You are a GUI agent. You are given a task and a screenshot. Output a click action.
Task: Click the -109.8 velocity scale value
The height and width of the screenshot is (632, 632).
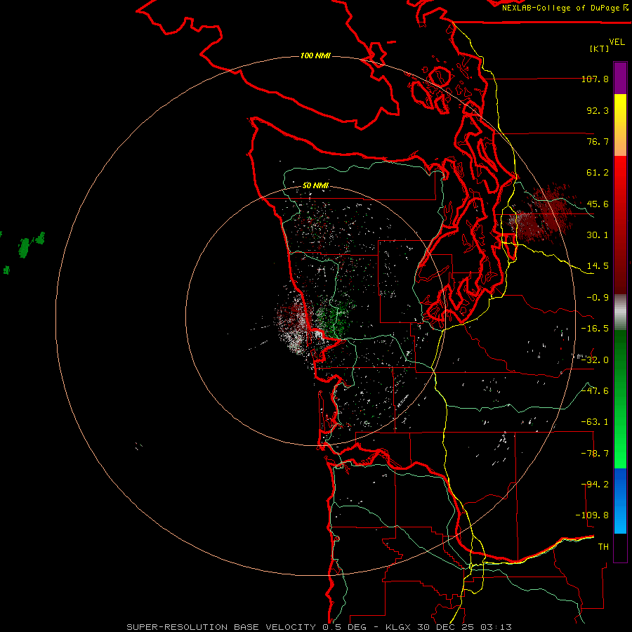(593, 515)
